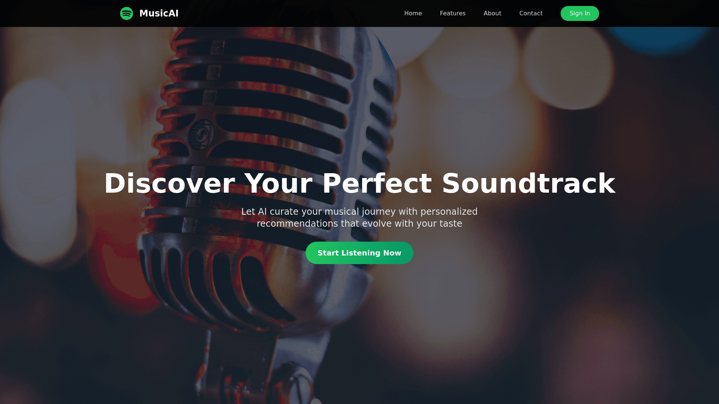This screenshot has width=719, height=404.
Task: Click the subtitle line starting Let AI curate
Action: (359, 212)
